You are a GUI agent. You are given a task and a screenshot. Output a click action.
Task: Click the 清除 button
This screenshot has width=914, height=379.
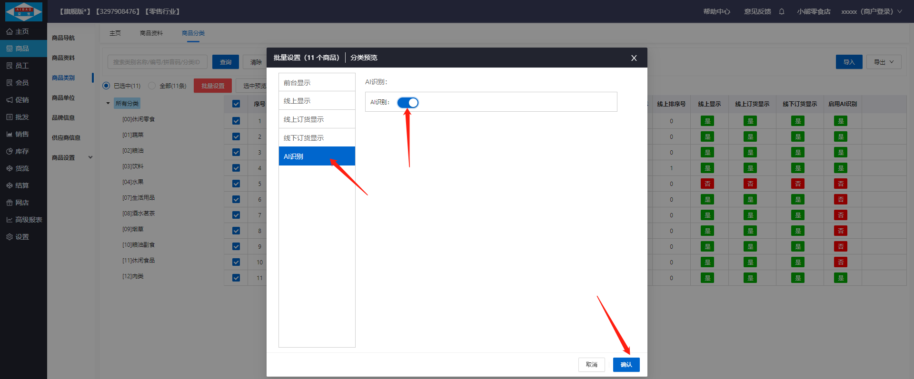[255, 62]
